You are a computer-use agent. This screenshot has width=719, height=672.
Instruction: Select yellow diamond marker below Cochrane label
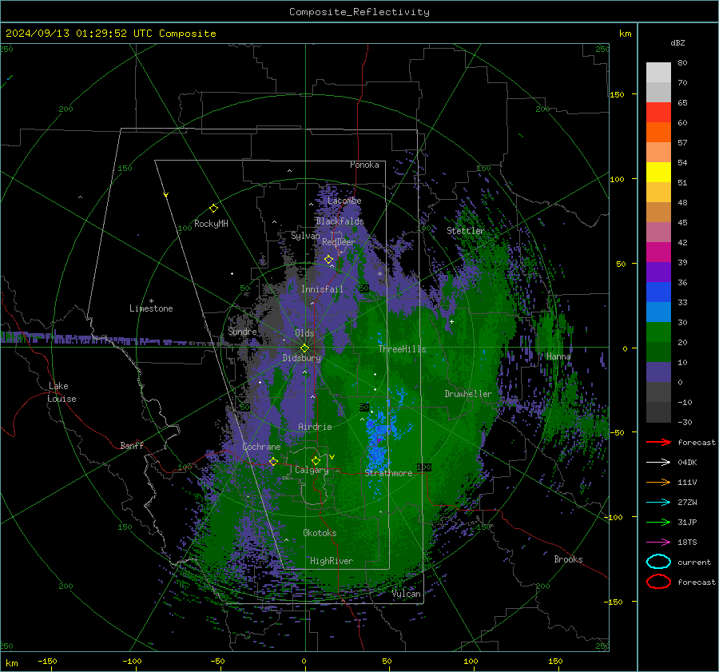273,462
